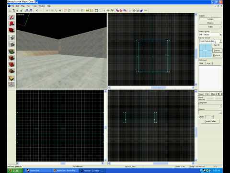Expand the All Textures group dropdown

point(220,35)
